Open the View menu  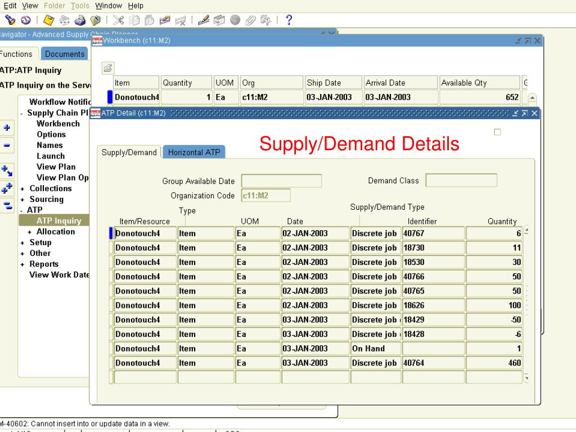tap(30, 6)
